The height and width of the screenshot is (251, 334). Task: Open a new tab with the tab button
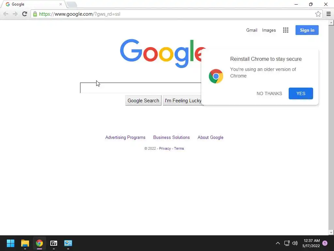coord(72,4)
